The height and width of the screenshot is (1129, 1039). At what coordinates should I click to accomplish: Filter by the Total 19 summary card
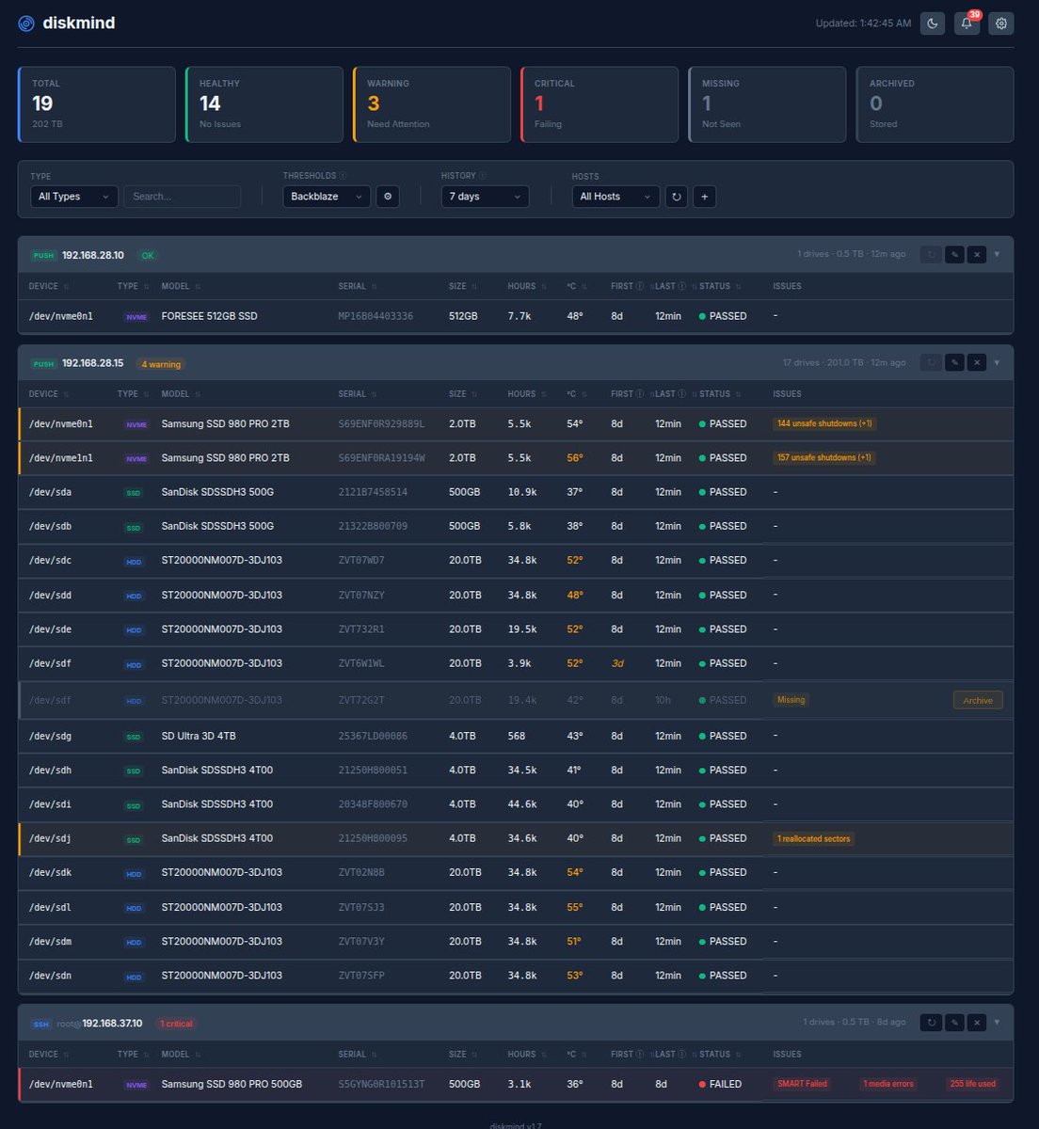tap(97, 104)
